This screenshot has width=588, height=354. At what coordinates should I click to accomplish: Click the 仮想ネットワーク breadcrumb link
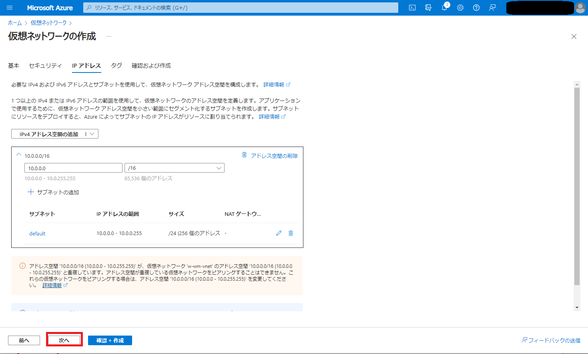(x=48, y=23)
